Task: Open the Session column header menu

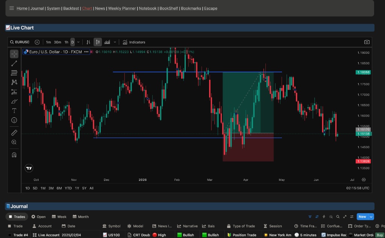Action: click(x=273, y=226)
